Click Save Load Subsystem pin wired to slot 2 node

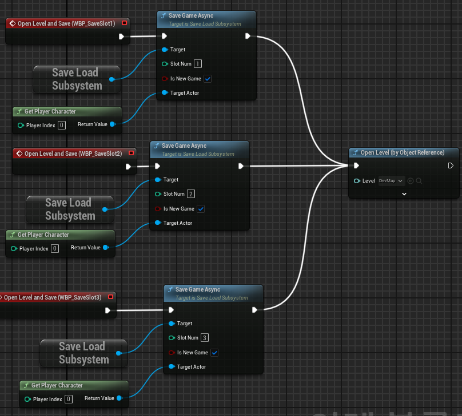pyautogui.click(x=105, y=209)
